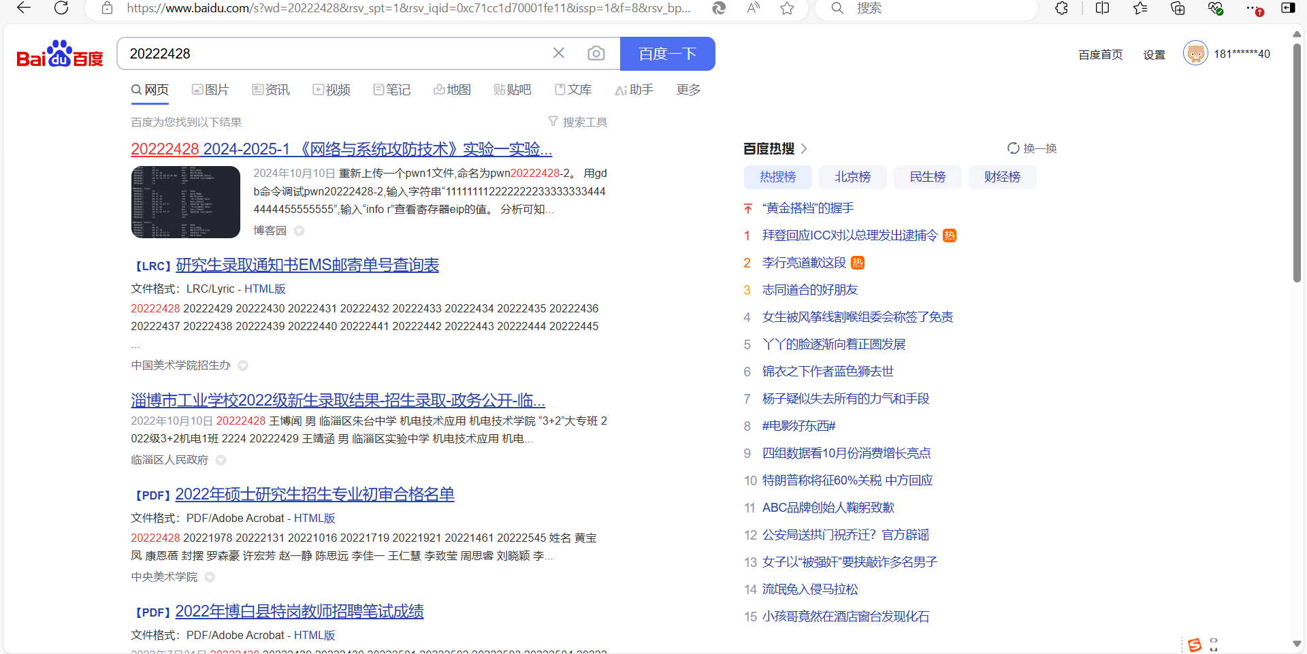Open 淄博市工业学校2022级新生录取结果 result

click(338, 400)
